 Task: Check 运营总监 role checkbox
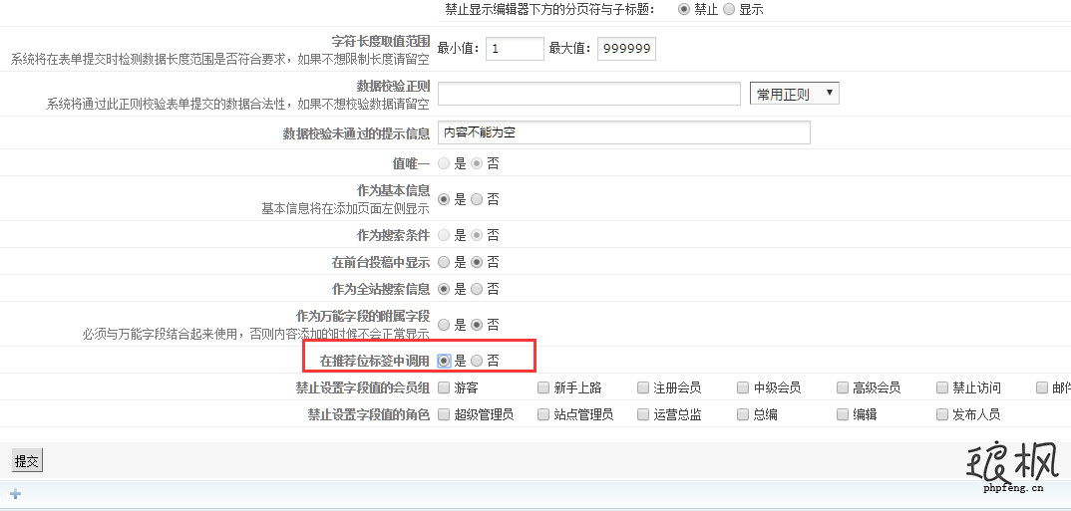click(643, 414)
